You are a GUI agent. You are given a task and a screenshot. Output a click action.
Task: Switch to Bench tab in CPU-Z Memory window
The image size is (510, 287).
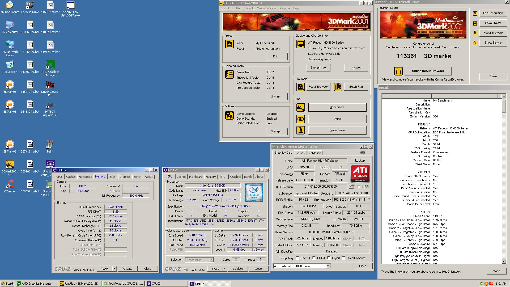137,177
